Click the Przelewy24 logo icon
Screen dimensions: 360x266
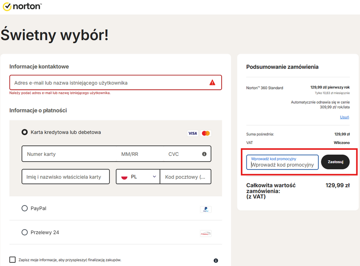point(206,233)
